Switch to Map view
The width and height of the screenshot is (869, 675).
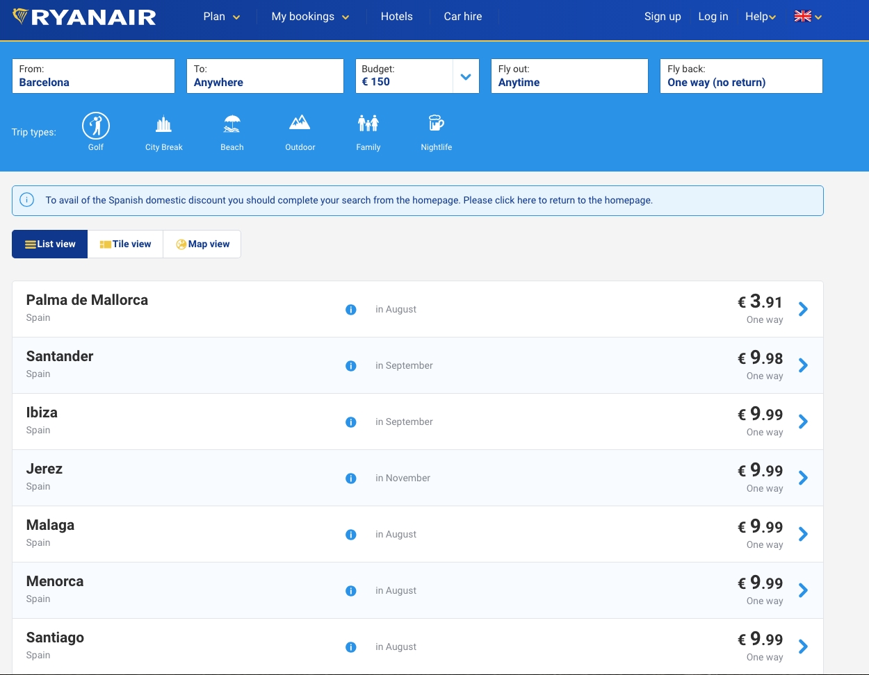coord(202,244)
